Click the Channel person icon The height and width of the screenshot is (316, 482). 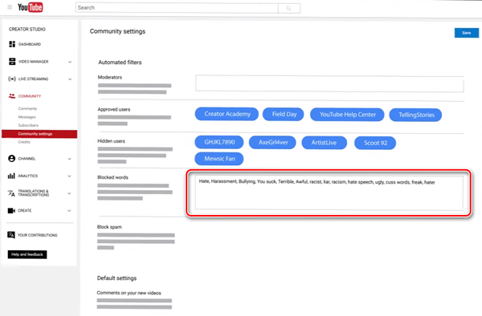[x=12, y=158]
